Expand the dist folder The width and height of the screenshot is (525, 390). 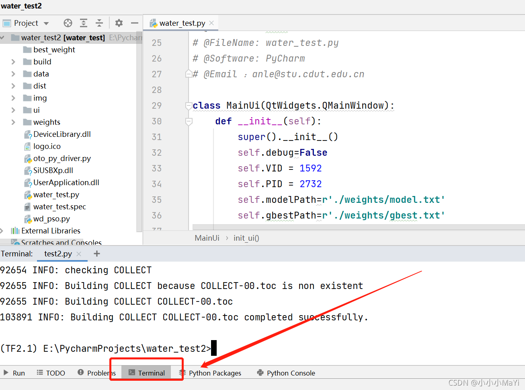pos(13,86)
